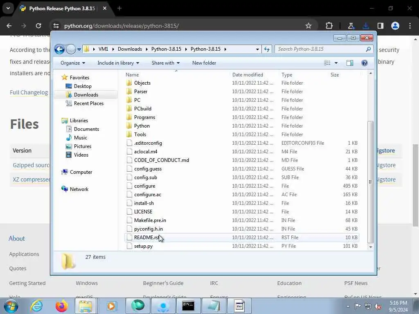Image resolution: width=419 pixels, height=314 pixels.
Task: Sort by the Date modified column
Action: point(248,75)
